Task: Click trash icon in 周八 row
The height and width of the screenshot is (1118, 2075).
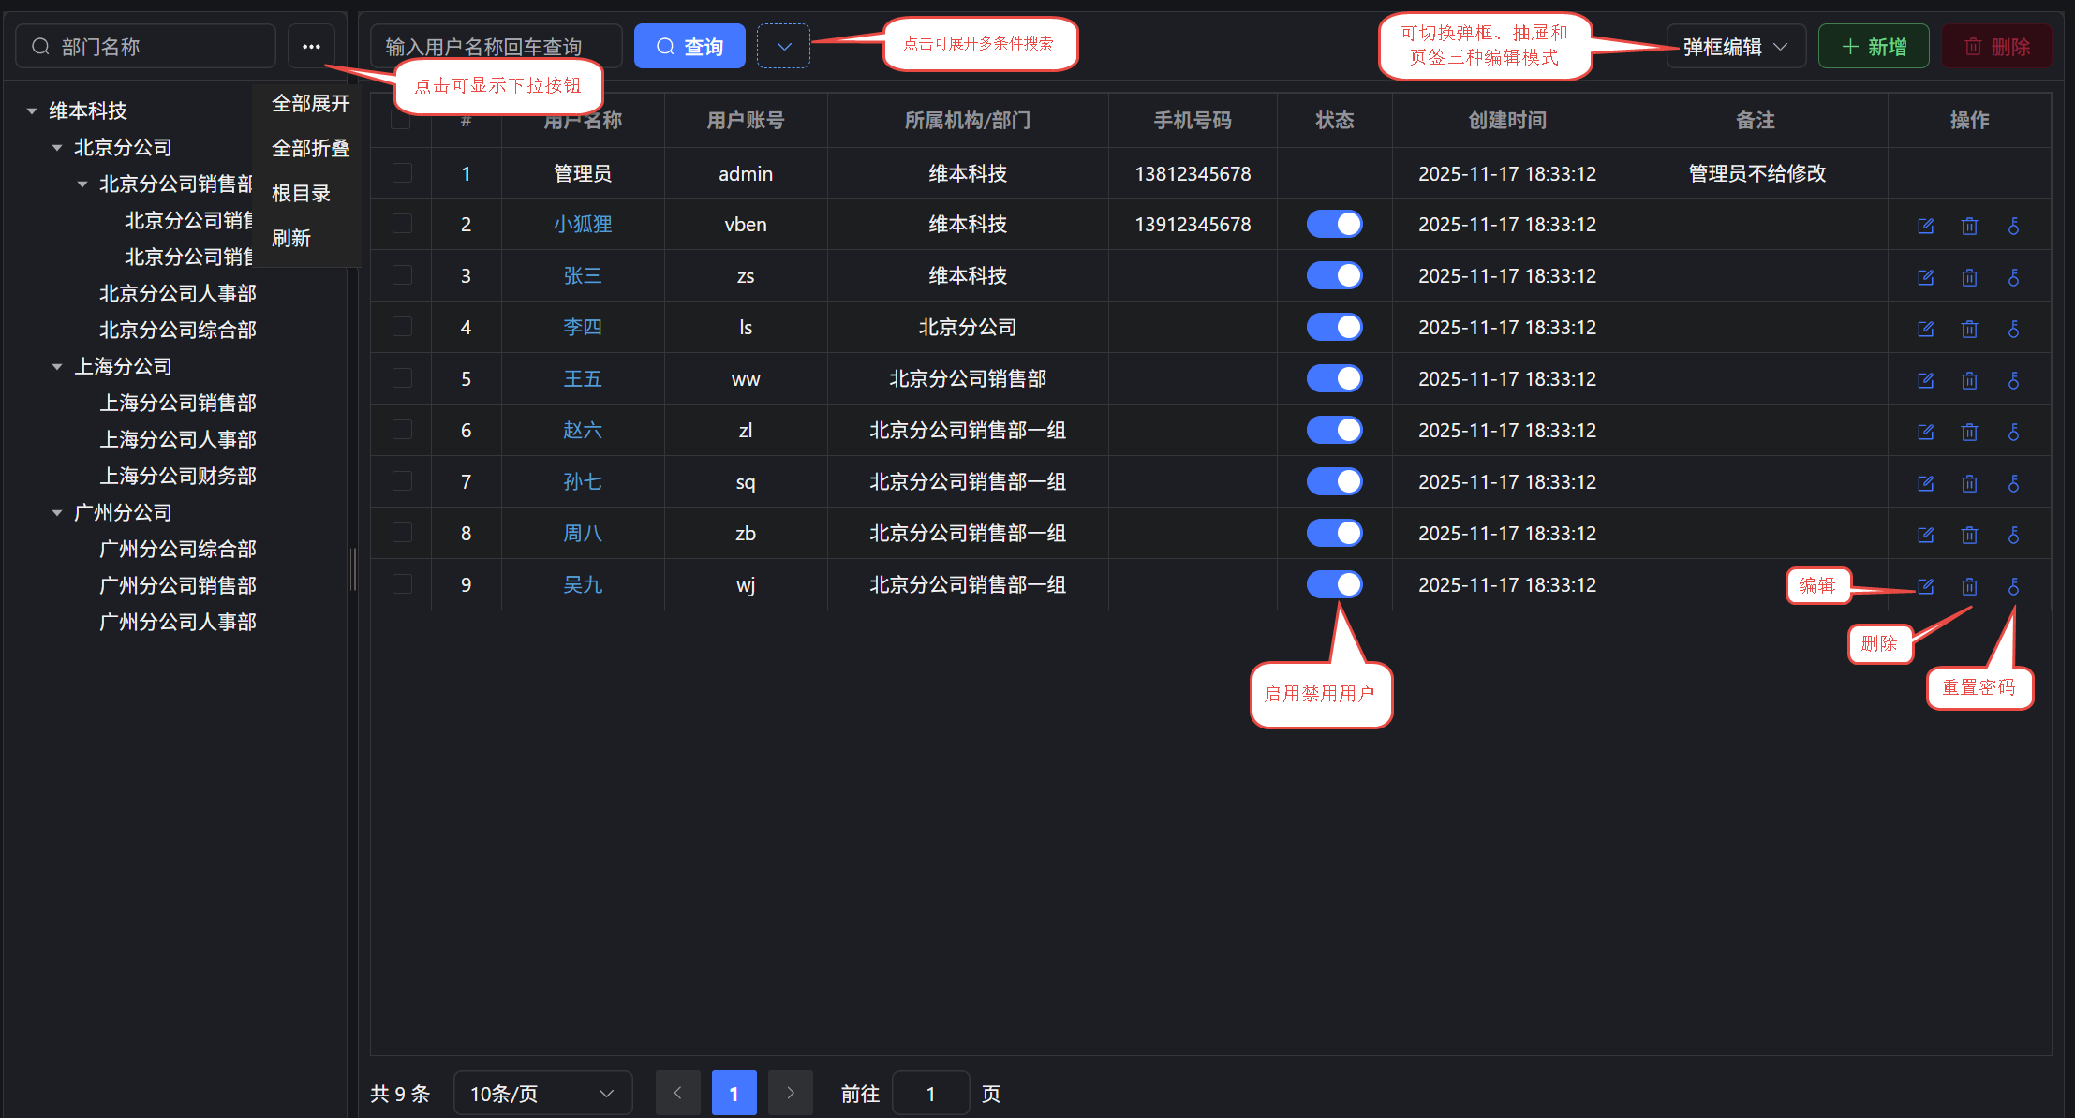Action: point(1969,535)
